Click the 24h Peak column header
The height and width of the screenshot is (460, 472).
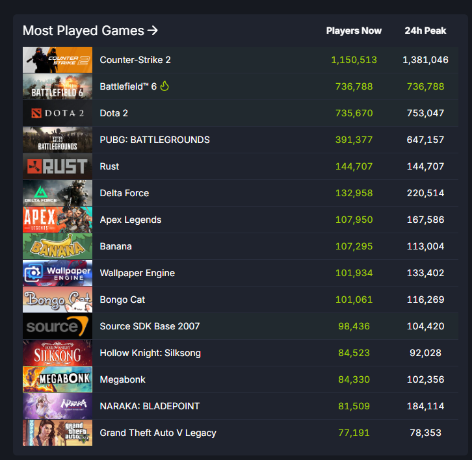(425, 31)
